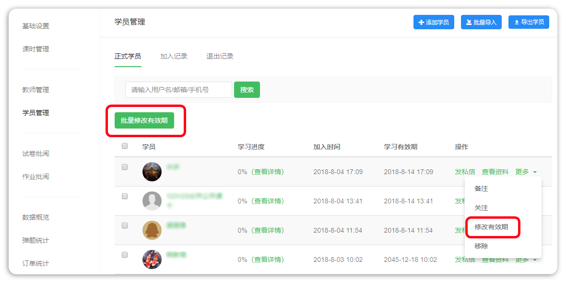Screen dimensions: 566x283
Task: Click the green 批量修改有效期 button
Action: [144, 120]
